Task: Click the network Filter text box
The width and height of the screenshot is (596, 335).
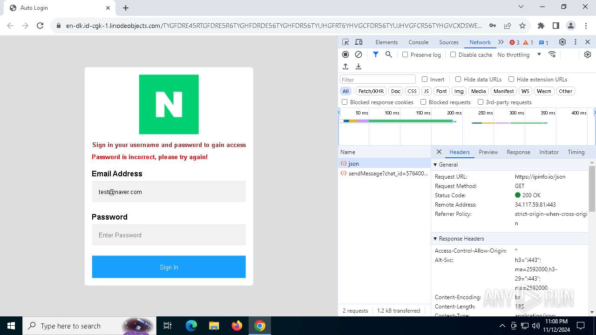Action: 378,80
